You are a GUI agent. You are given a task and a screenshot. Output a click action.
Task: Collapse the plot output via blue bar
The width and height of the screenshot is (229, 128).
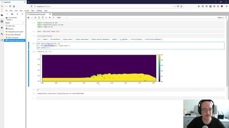coord(29,68)
